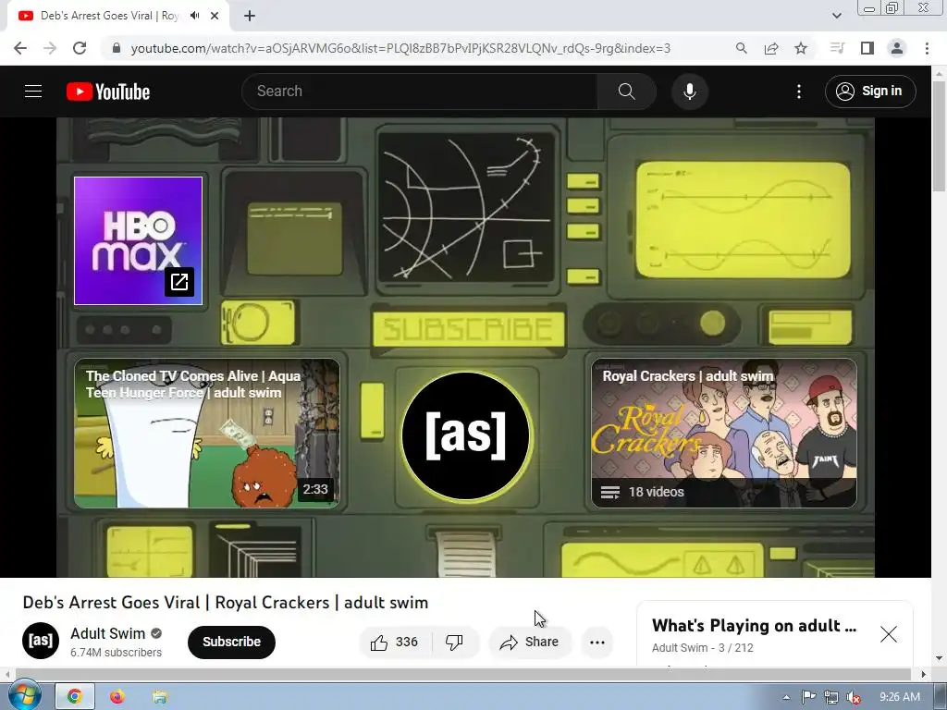The width and height of the screenshot is (947, 710).
Task: Go forward in browser history
Action: click(50, 48)
